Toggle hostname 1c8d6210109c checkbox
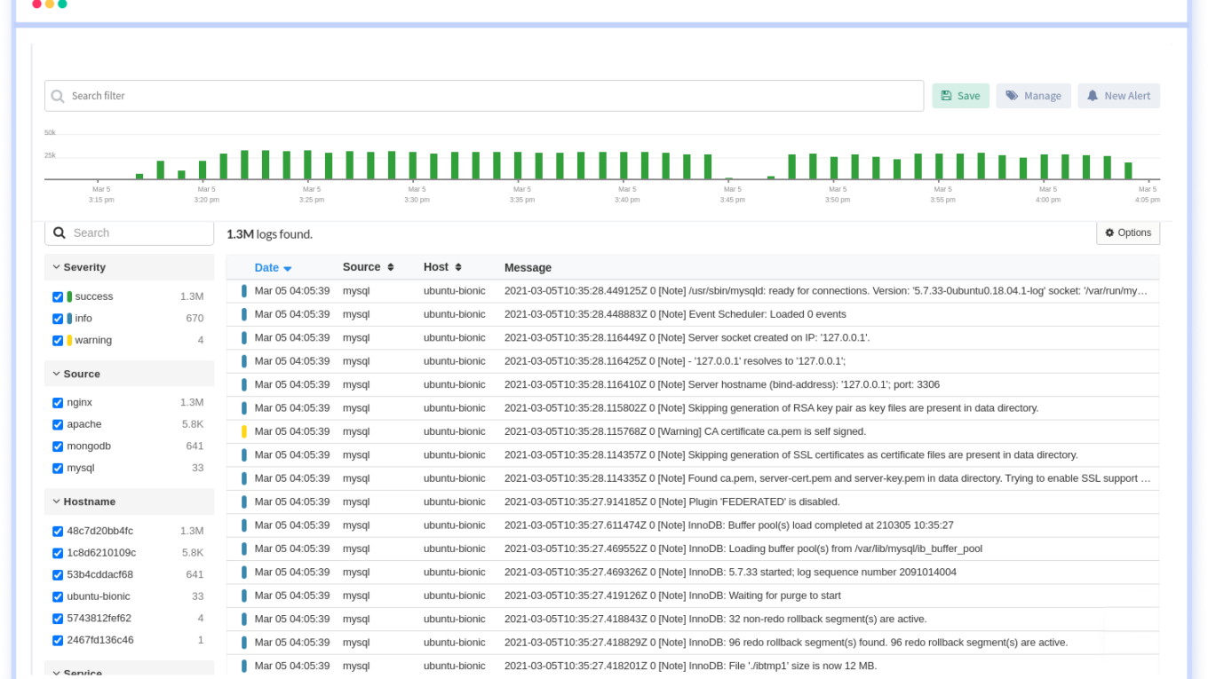 tap(58, 553)
